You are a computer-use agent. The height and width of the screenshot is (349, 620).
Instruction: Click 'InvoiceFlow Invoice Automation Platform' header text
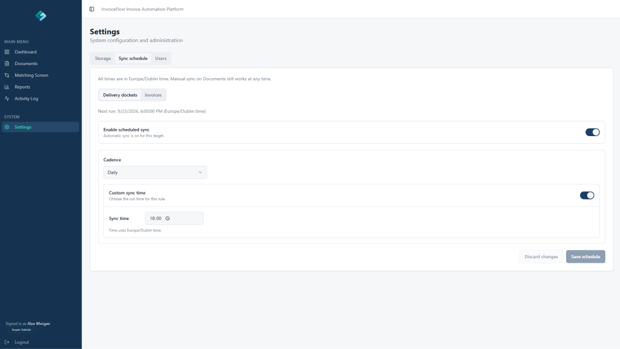point(143,9)
